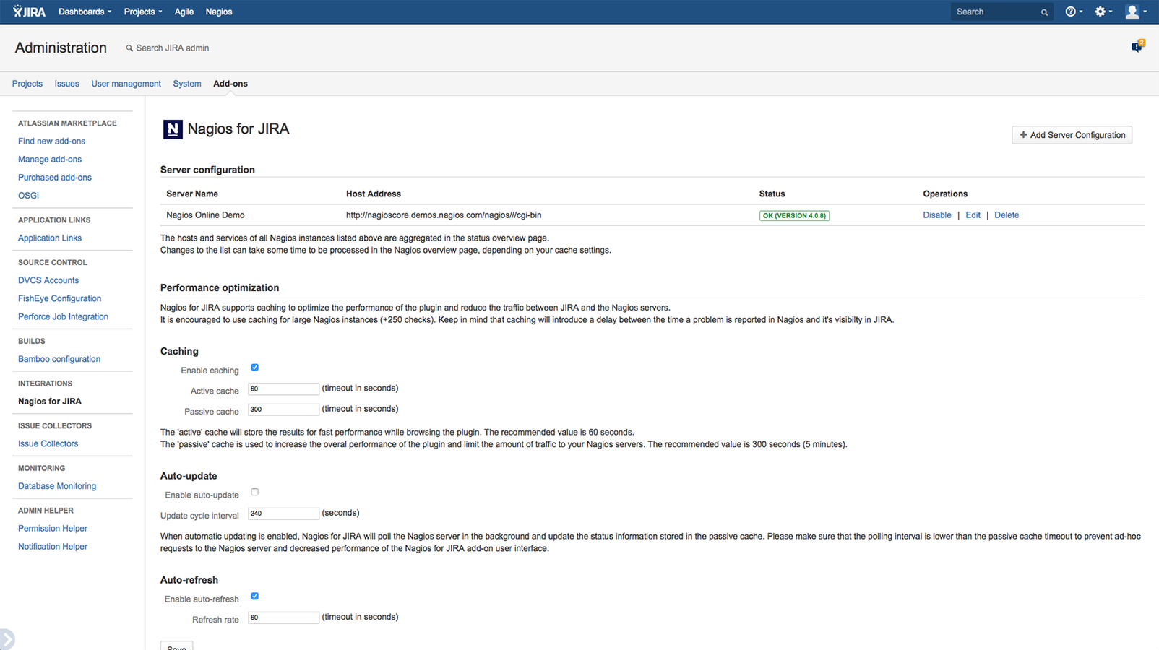Toggle the Enable auto-update checkbox
Screen dimensions: 1159x650
254,493
